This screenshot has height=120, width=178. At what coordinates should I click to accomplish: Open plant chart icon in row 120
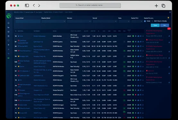point(138,62)
